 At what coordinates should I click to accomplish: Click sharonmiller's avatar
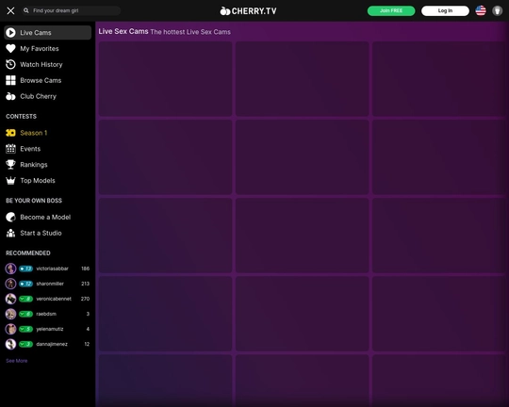[x=10, y=284]
